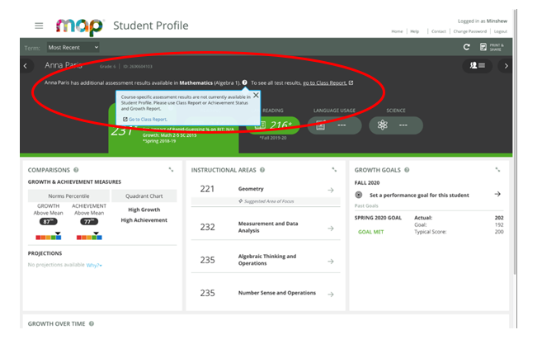Screen dimensions: 542x344
Task: Open the student list icon button
Action: tap(474, 66)
